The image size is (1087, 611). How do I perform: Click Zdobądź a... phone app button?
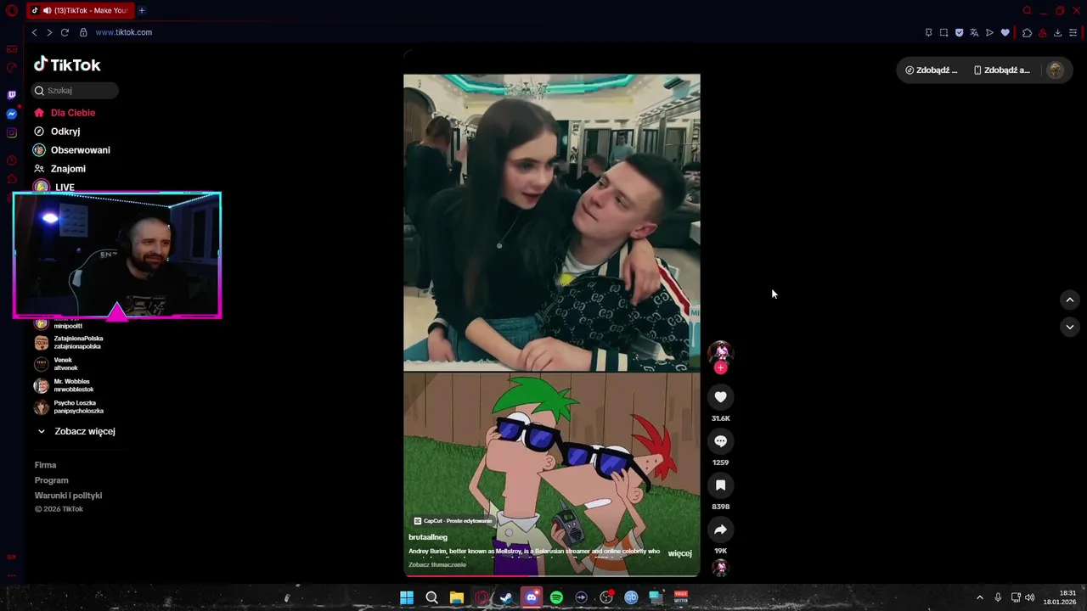point(1001,70)
